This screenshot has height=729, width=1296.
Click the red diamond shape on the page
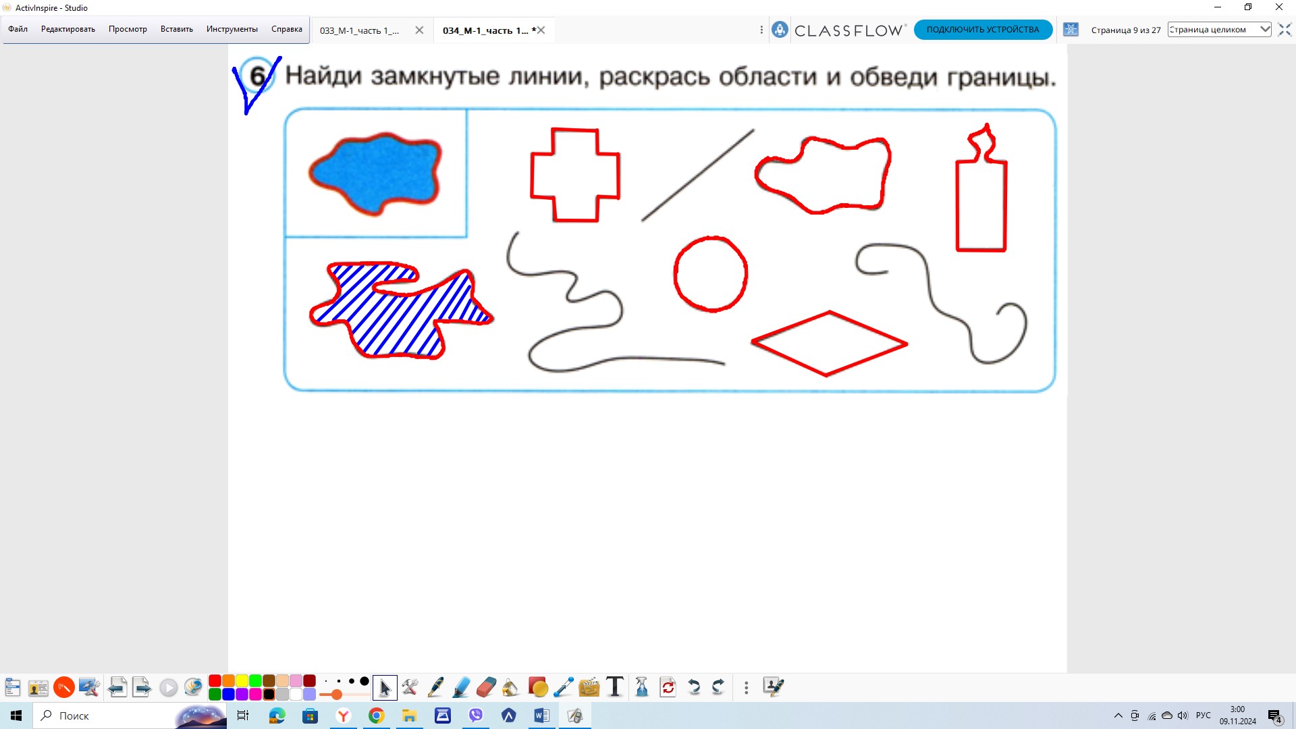(x=829, y=344)
